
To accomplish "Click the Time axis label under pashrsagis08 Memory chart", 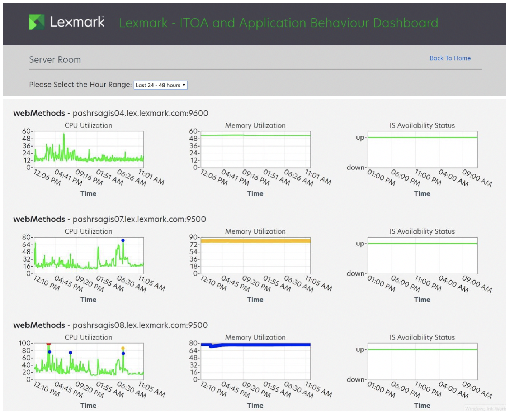I will [x=255, y=406].
